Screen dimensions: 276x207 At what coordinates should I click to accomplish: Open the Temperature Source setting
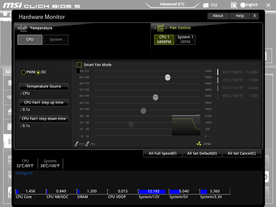pos(44,86)
